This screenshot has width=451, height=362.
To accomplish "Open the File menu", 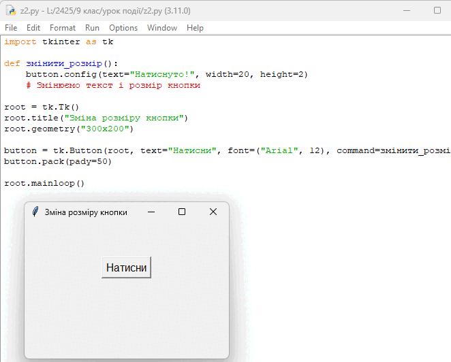I will [11, 28].
